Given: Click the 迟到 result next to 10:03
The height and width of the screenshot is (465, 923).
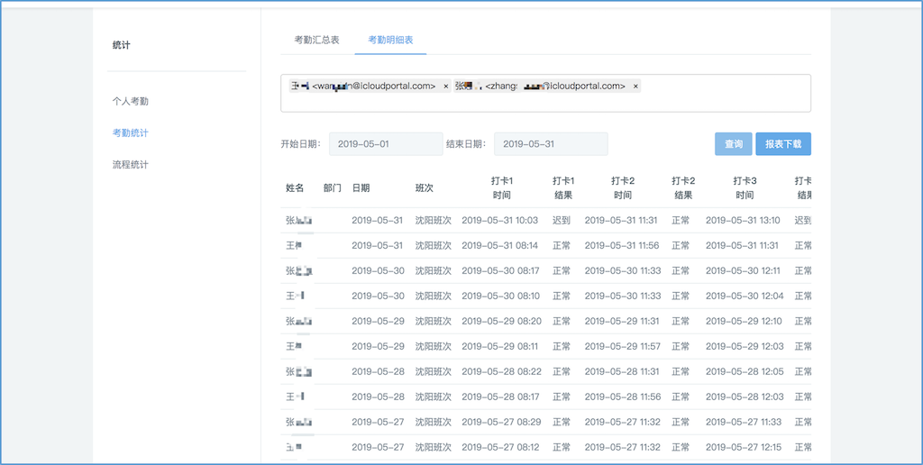Looking at the screenshot, I should (562, 221).
